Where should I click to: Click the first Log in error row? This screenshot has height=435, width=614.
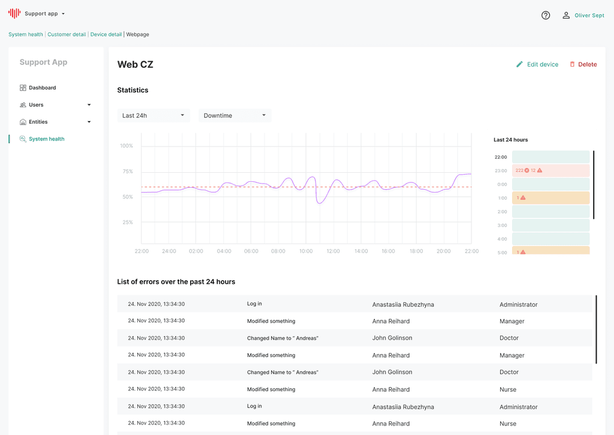[x=354, y=304]
